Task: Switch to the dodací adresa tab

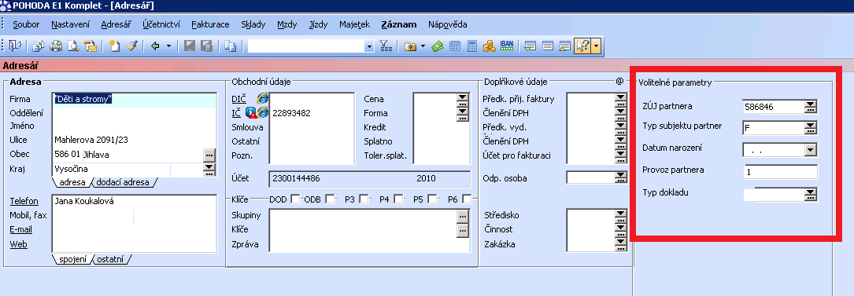Action: coord(123,182)
